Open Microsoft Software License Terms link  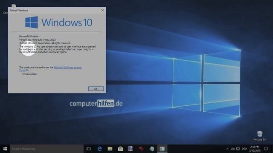[x=68, y=67]
